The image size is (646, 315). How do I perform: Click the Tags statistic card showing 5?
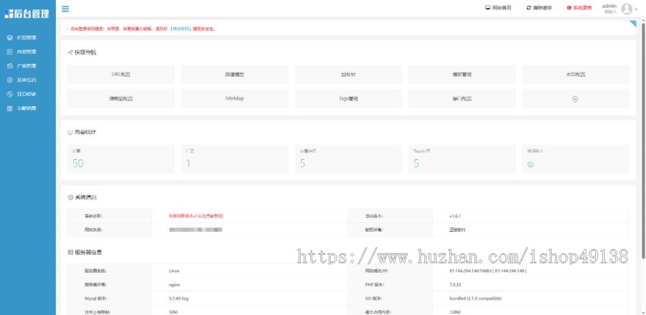462,159
